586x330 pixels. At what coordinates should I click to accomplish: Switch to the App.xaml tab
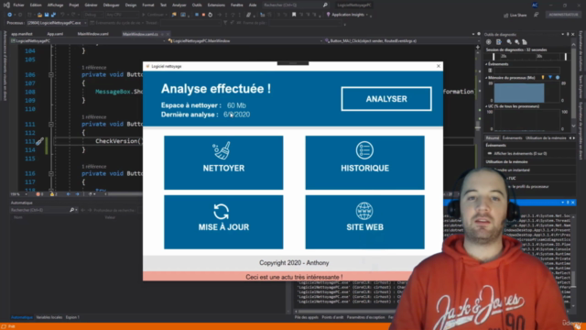pos(55,34)
